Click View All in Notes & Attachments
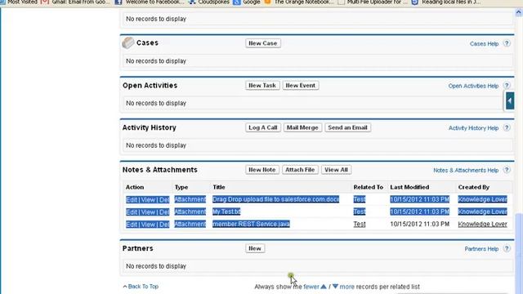Screen dimensions: 523x294 336,170
